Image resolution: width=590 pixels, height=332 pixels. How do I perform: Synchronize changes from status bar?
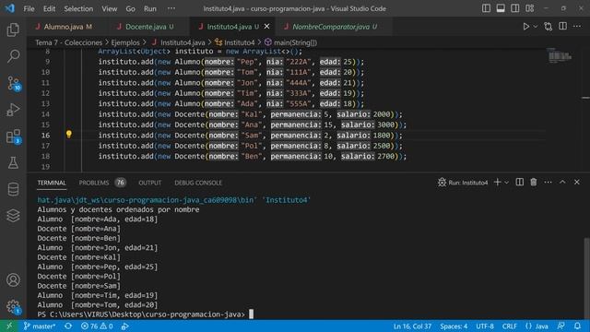(68, 326)
